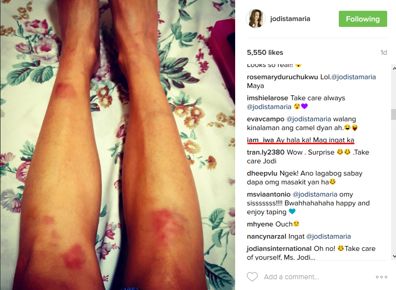
Task: Toggle the green Following button
Action: point(363,19)
